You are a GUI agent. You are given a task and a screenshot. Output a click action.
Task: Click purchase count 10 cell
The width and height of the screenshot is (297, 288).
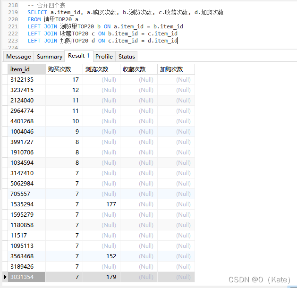[64, 121]
